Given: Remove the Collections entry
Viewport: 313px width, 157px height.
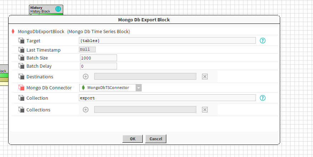Looking at the screenshot, I should (205, 110).
